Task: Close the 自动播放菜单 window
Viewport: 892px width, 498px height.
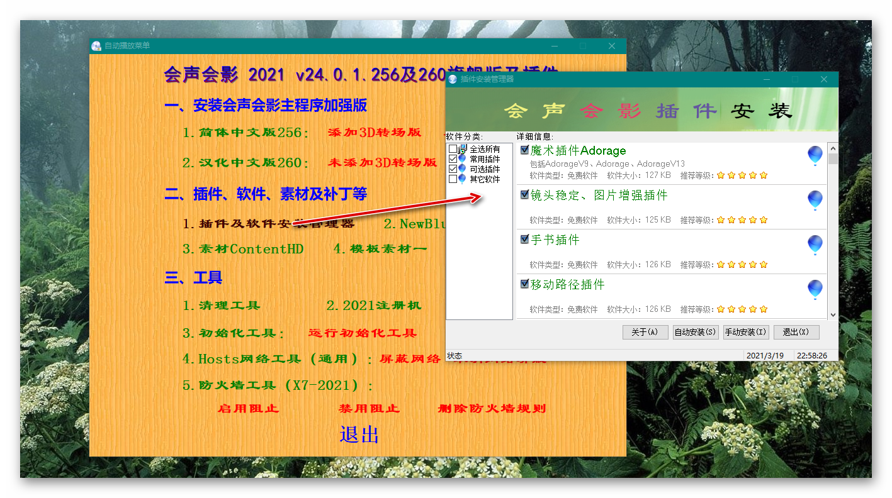Action: pyautogui.click(x=612, y=46)
